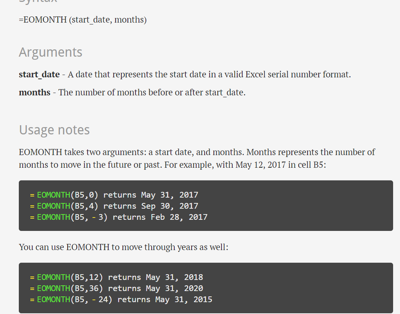
Task: Click the EOMONTH syntax line
Action: (x=82, y=20)
